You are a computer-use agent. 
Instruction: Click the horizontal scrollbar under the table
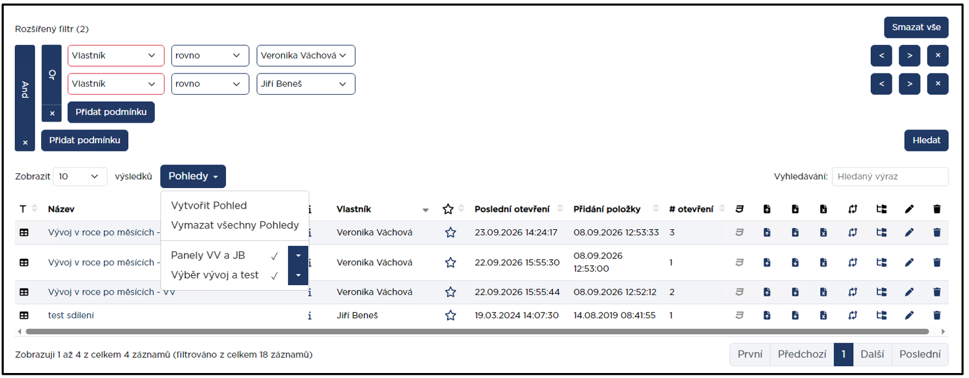[x=477, y=332]
